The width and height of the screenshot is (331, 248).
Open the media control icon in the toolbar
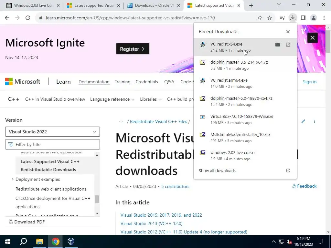(x=282, y=18)
